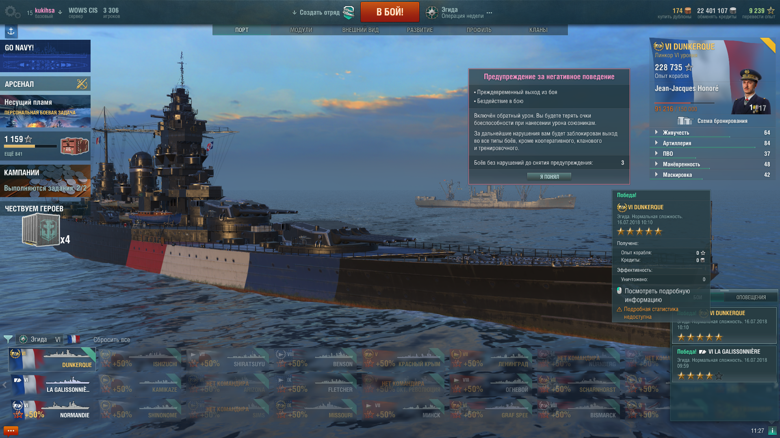Viewport: 780px width, 438px height.
Task: Open the x4 container crate
Action: [41, 230]
